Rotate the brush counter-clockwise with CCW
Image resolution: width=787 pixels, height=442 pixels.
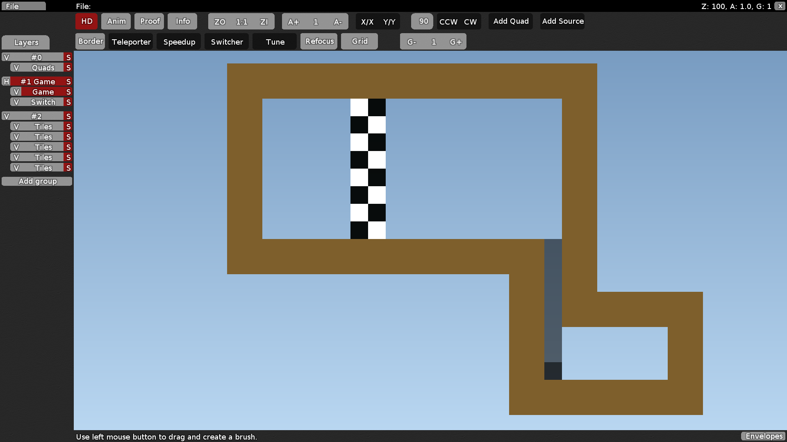pyautogui.click(x=447, y=22)
